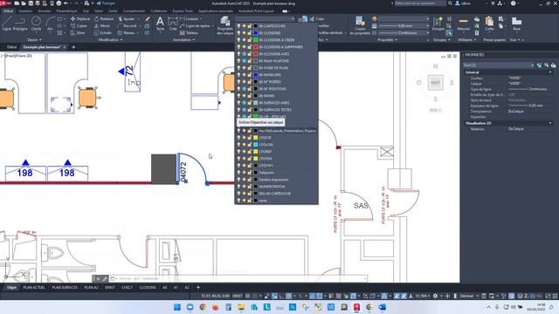The image size is (559, 314).
Task: Open the lineweight 0.00 mm dropdown
Action: 427,26
